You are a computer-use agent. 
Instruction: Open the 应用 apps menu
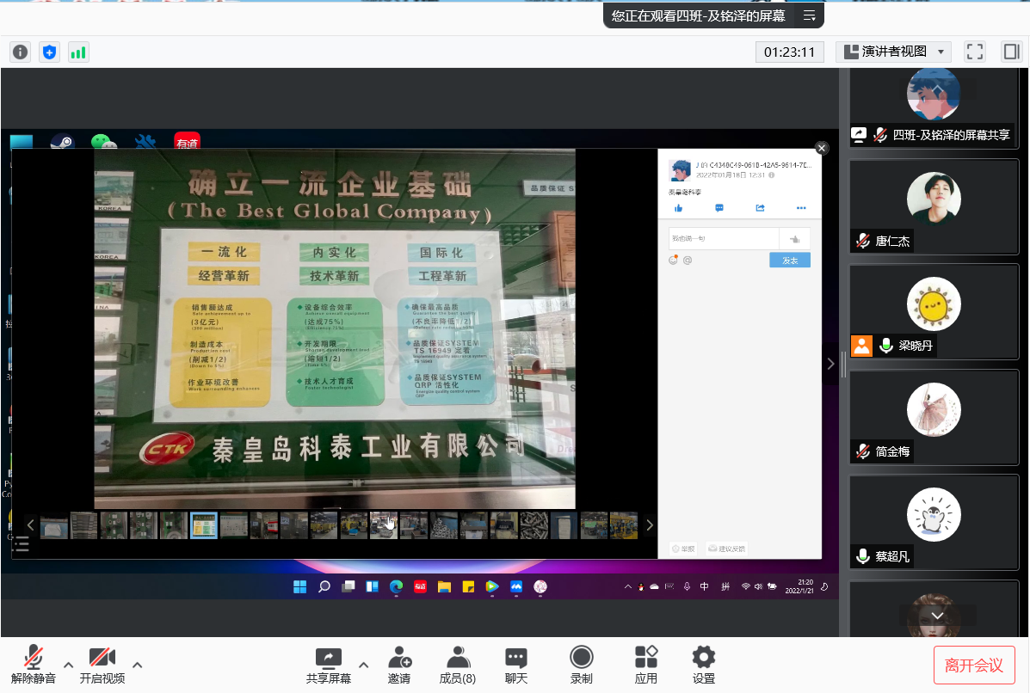[646, 664]
